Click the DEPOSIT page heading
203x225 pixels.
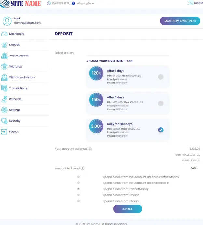pyautogui.click(x=63, y=34)
